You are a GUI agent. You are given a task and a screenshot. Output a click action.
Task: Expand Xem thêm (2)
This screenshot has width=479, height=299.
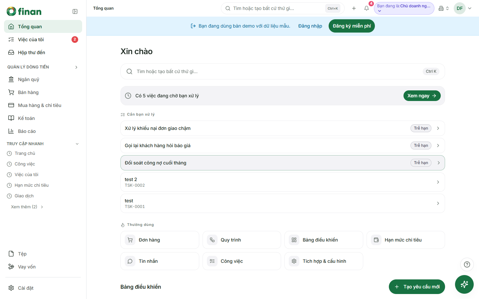tap(27, 207)
